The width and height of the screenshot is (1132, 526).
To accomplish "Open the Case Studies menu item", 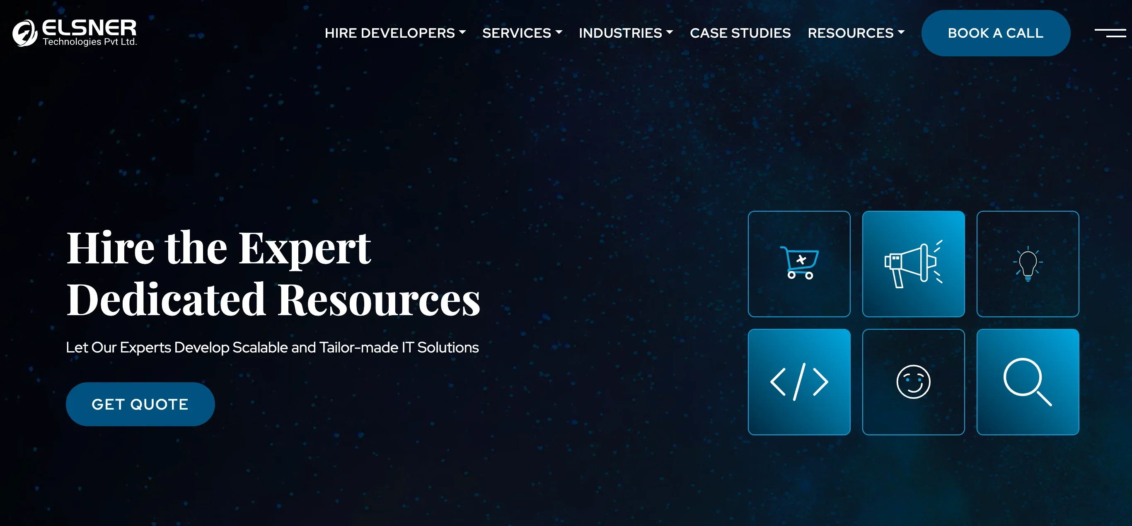I will (x=740, y=33).
